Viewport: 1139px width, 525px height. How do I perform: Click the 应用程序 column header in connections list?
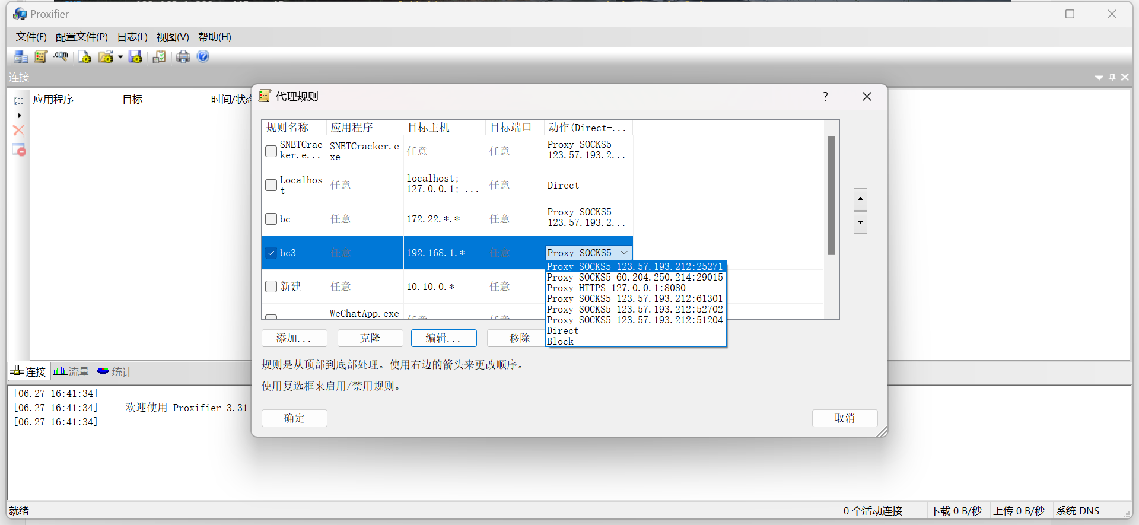pyautogui.click(x=74, y=99)
